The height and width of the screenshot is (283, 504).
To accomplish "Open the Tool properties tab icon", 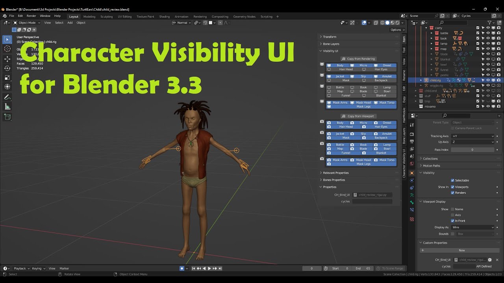I will coord(412,125).
